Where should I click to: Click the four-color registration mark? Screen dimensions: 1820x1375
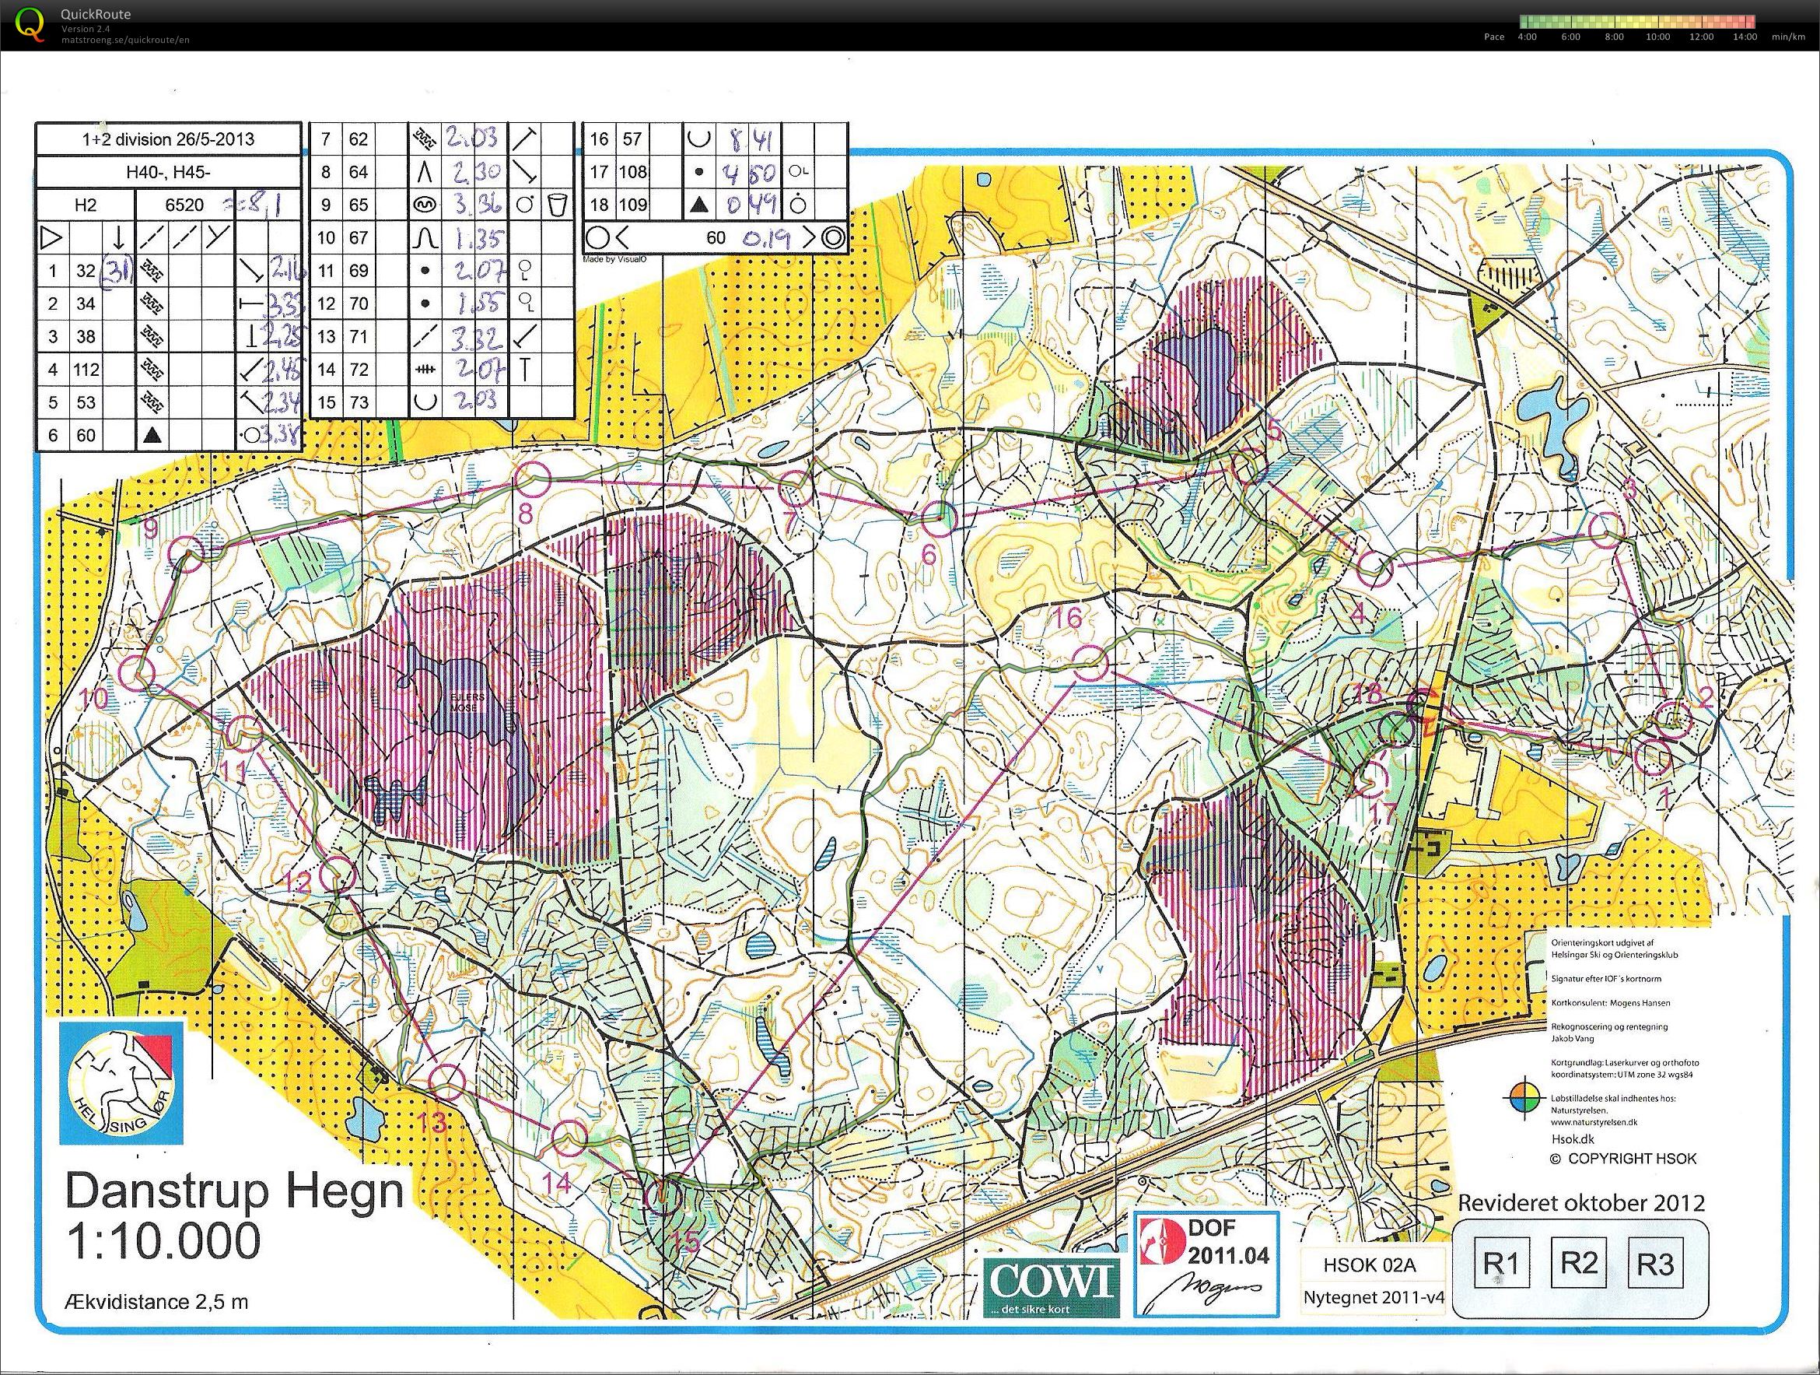tap(1524, 1098)
